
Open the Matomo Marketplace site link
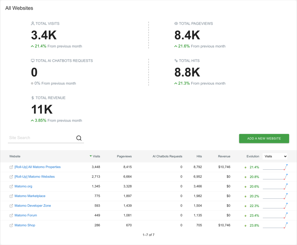point(30,196)
